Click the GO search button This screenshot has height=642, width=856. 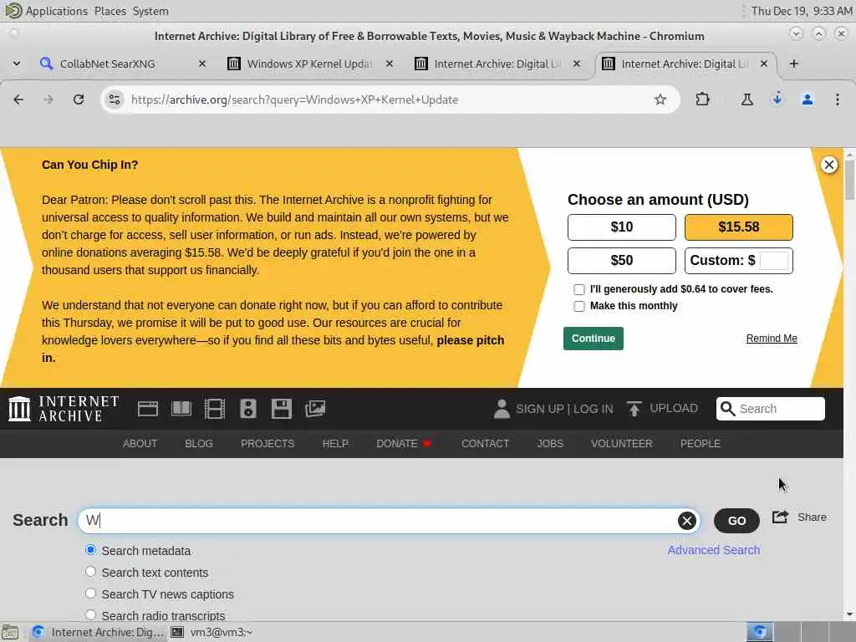[736, 521]
